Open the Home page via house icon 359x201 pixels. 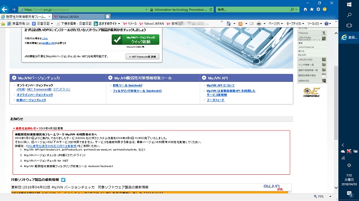pos(305,9)
